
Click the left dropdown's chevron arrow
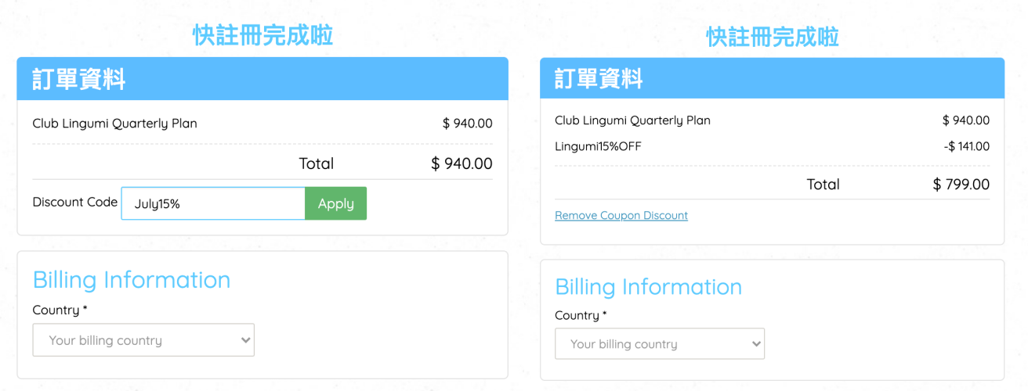[x=245, y=340]
